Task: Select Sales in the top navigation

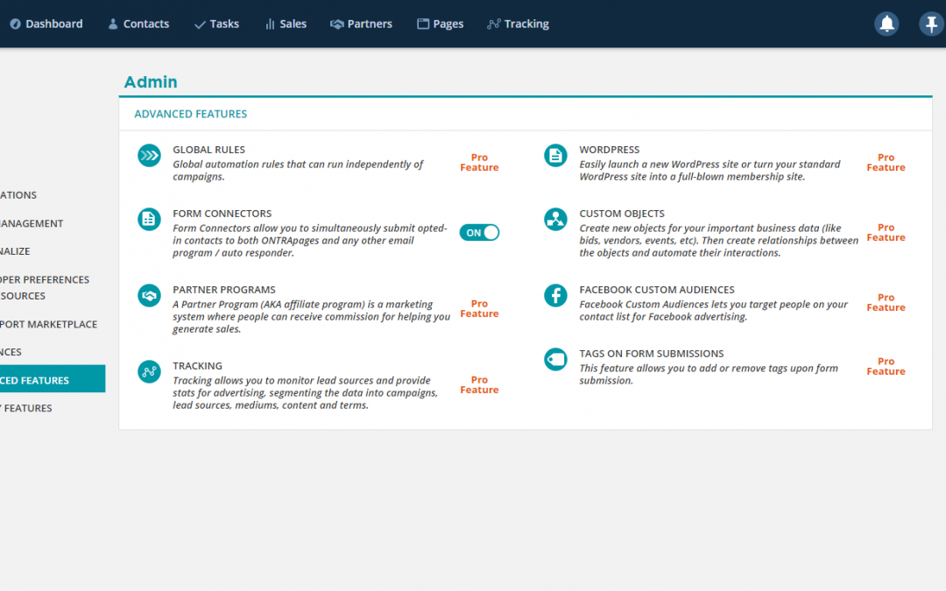Action: click(x=286, y=24)
